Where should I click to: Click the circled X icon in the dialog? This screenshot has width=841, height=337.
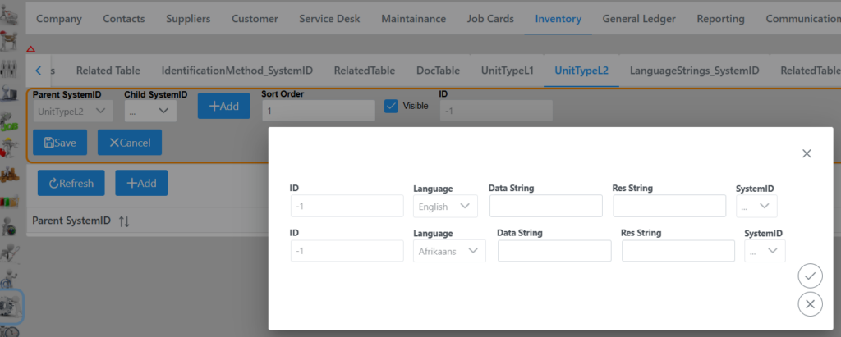[810, 304]
